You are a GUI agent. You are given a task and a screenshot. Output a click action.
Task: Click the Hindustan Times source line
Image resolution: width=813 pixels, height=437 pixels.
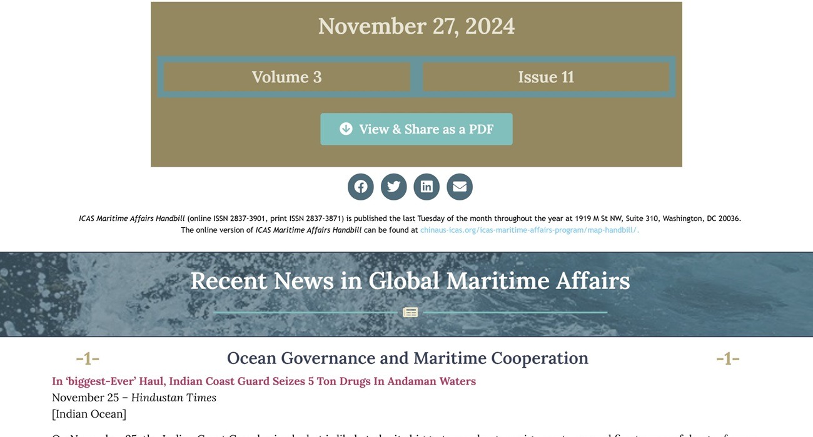click(x=134, y=398)
